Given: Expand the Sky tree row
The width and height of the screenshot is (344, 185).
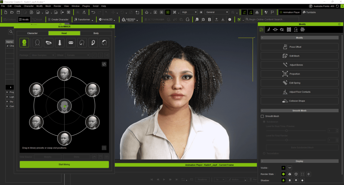Looking at the screenshot, I should pos(7,101).
